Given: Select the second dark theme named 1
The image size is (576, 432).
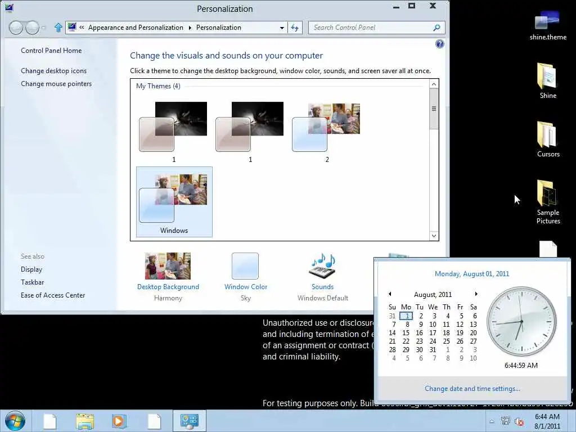Looking at the screenshot, I should tap(250, 132).
